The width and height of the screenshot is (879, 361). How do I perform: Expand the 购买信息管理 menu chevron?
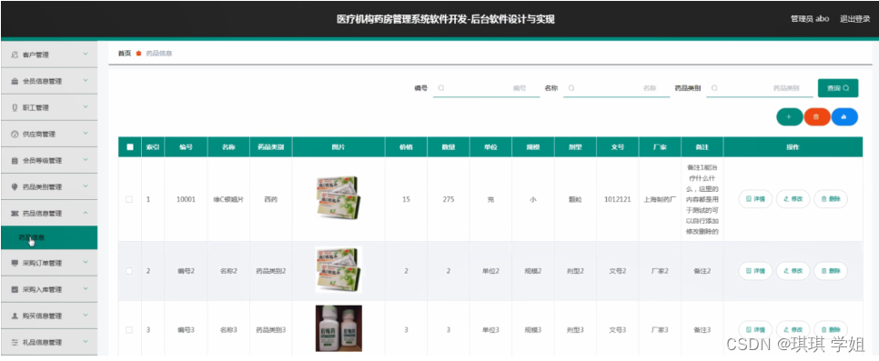86,315
